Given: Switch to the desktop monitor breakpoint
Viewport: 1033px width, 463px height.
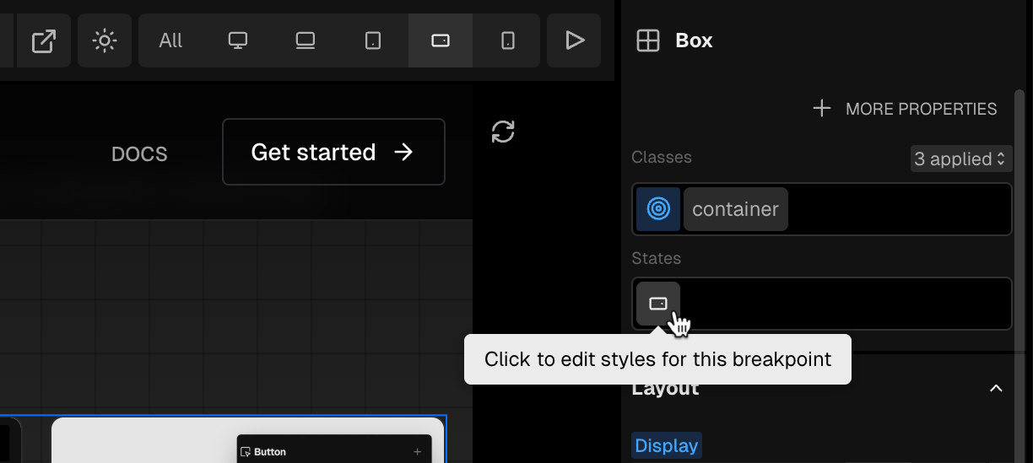Looking at the screenshot, I should (238, 40).
